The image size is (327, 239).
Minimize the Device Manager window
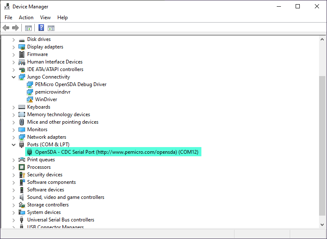279,6
